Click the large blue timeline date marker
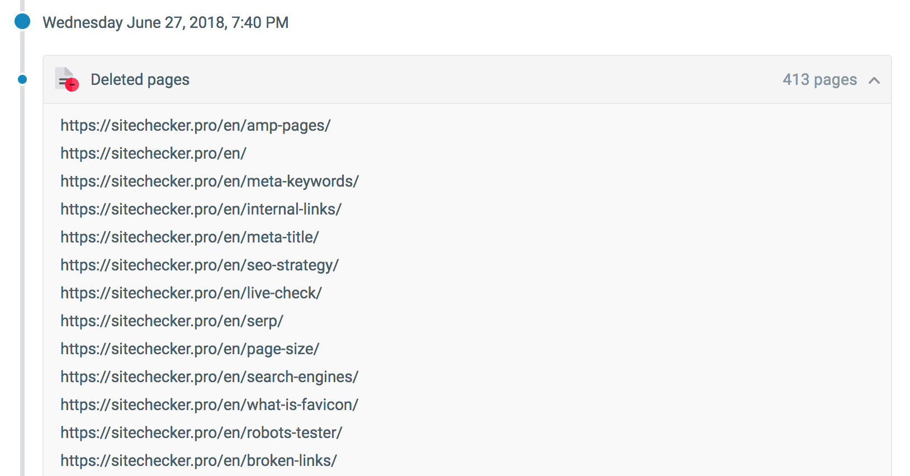The height and width of the screenshot is (476, 910). pos(22,22)
